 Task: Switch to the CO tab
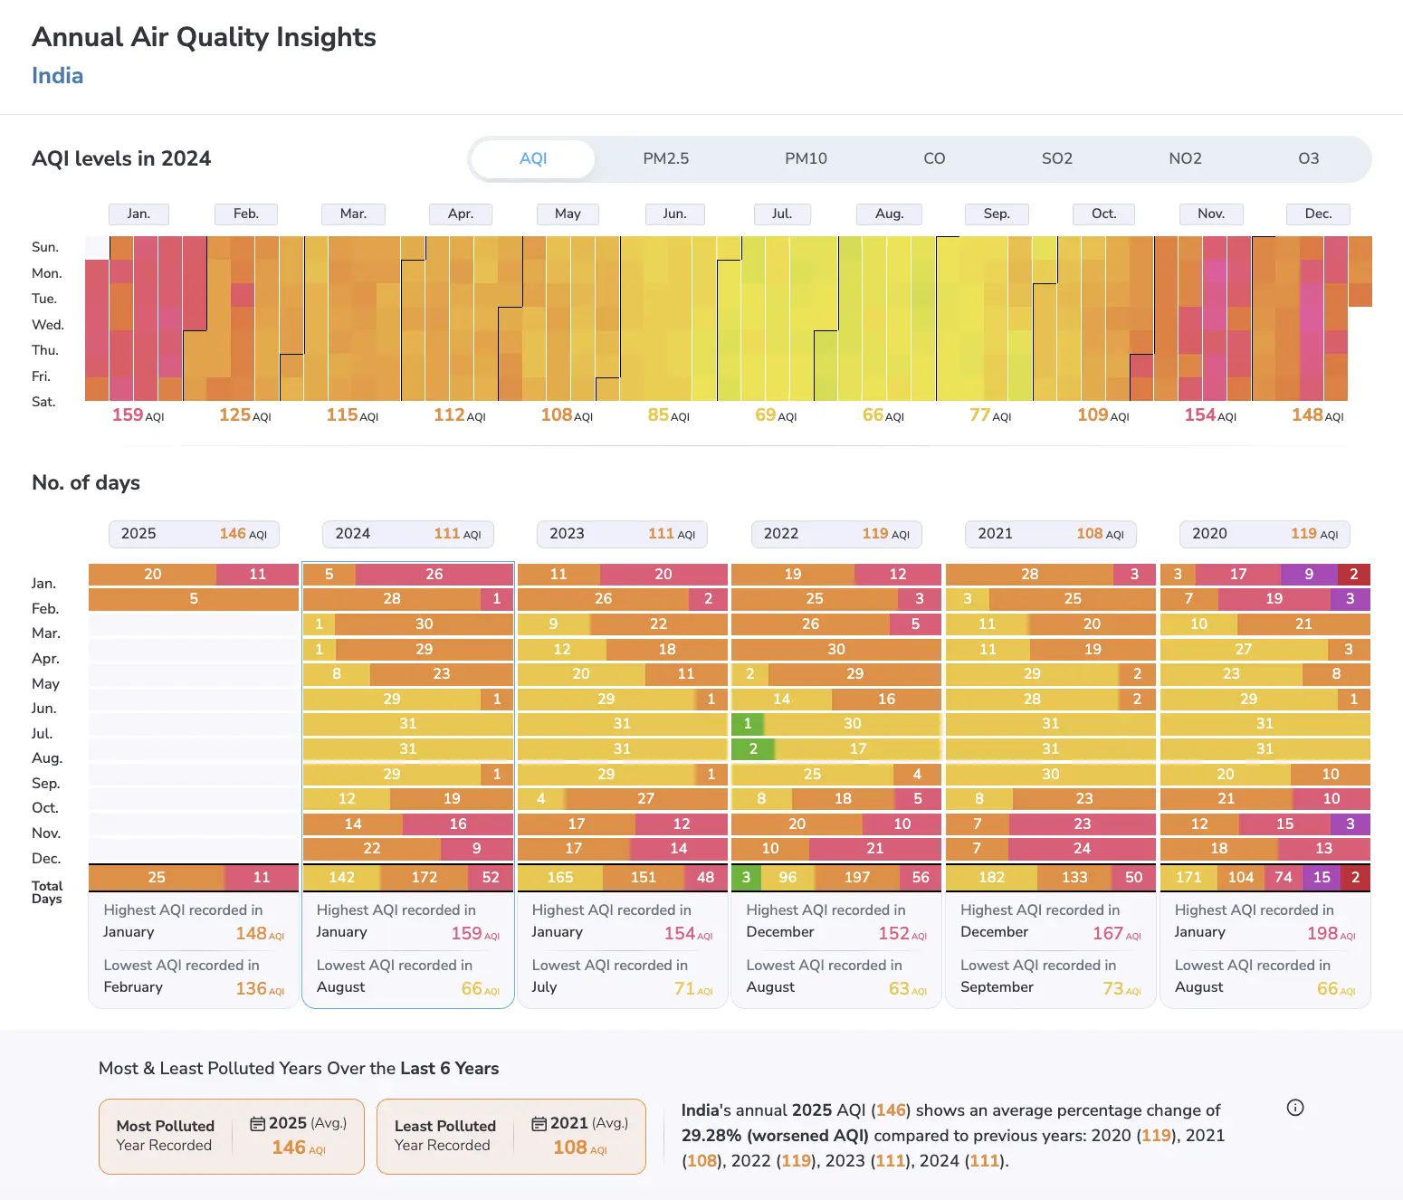(934, 158)
